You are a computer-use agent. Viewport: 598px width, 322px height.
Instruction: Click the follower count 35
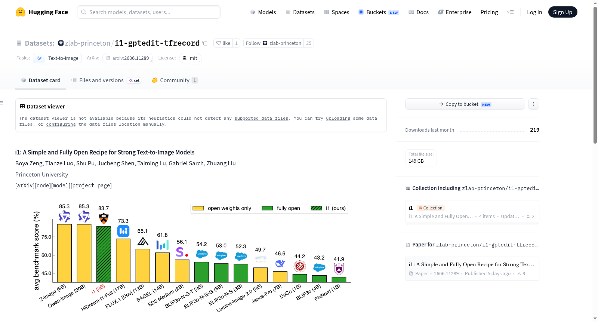(309, 43)
